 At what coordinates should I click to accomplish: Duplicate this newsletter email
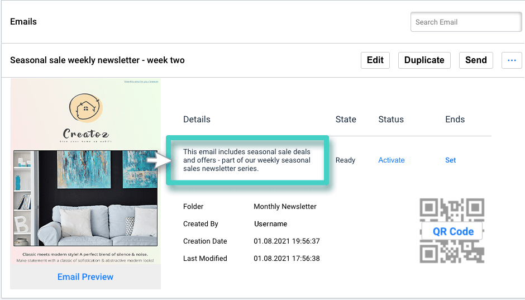(424, 60)
